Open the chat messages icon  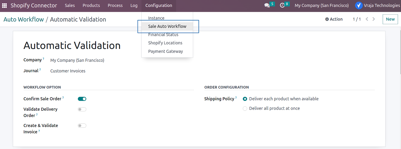[x=267, y=5]
